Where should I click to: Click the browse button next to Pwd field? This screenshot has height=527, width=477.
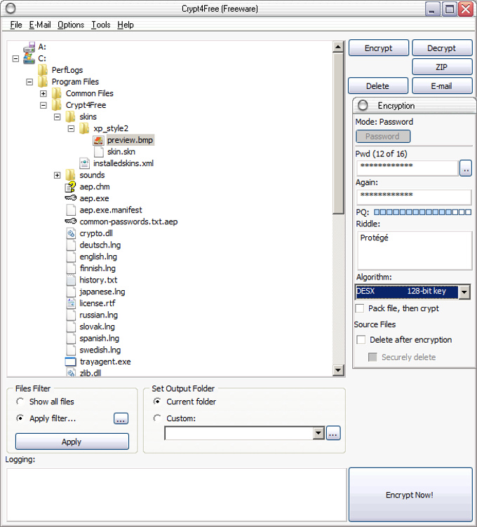[466, 168]
